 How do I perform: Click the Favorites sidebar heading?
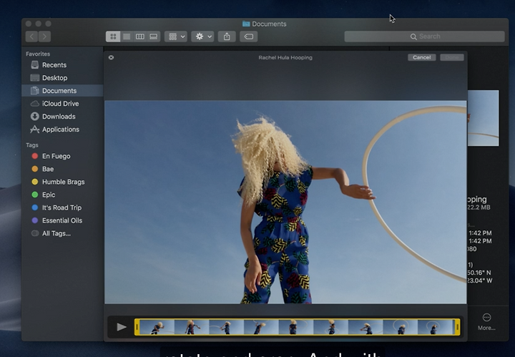(38, 54)
